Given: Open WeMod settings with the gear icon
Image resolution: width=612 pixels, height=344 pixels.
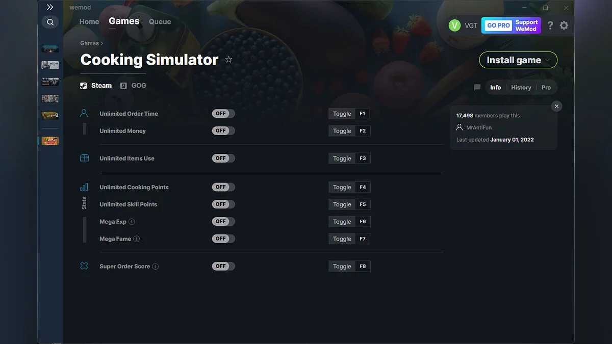Looking at the screenshot, I should (x=564, y=25).
